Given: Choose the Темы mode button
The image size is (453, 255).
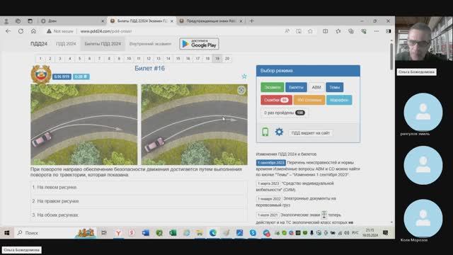Looking at the screenshot, I should point(335,87).
